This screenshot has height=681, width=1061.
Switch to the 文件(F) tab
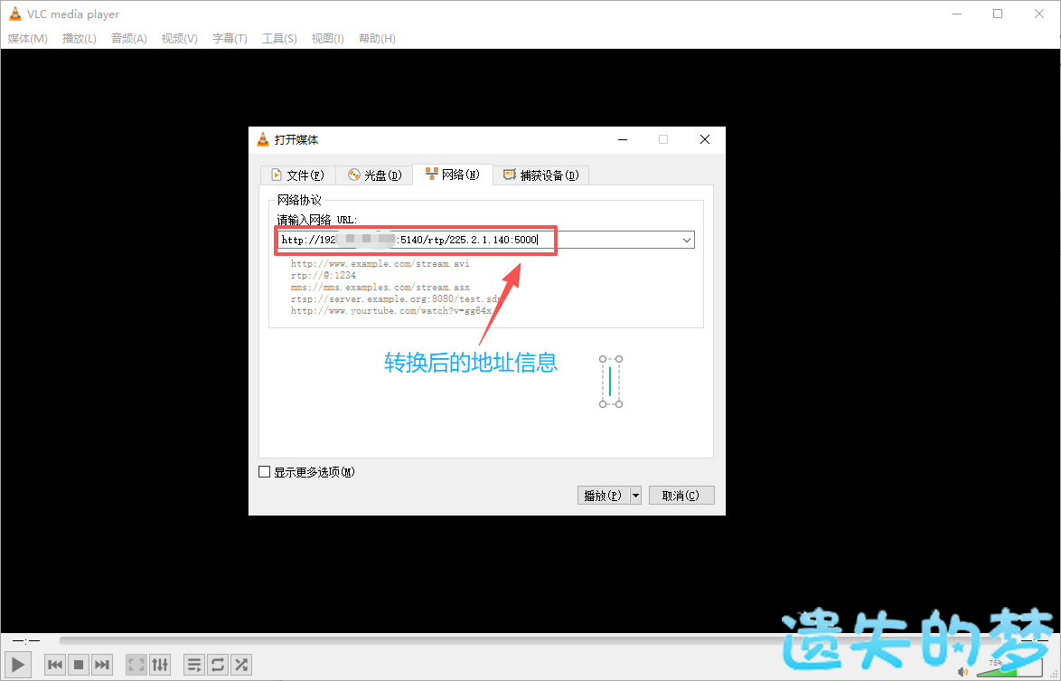tap(297, 175)
